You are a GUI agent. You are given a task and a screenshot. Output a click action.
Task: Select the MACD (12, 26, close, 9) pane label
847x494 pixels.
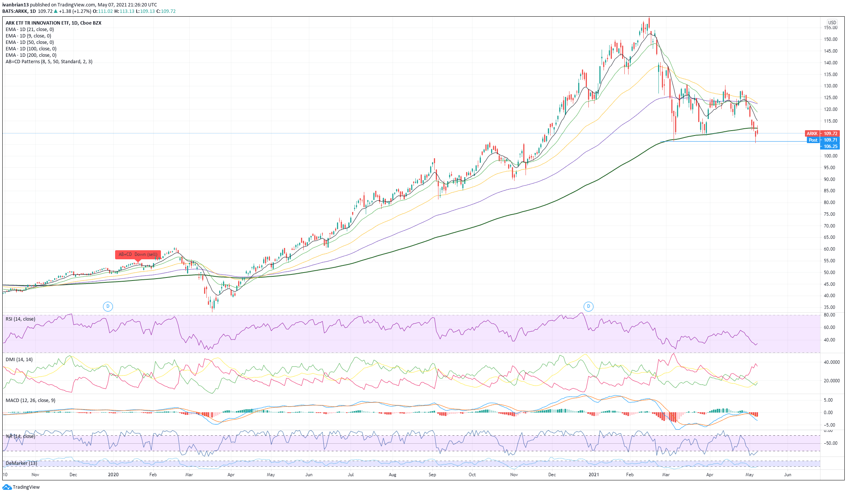pos(30,400)
